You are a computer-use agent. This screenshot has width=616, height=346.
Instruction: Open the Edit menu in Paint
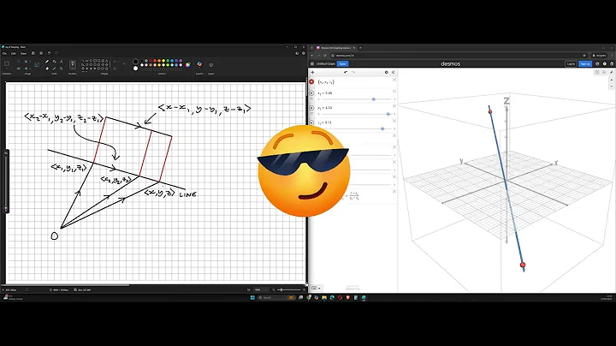coord(14,53)
